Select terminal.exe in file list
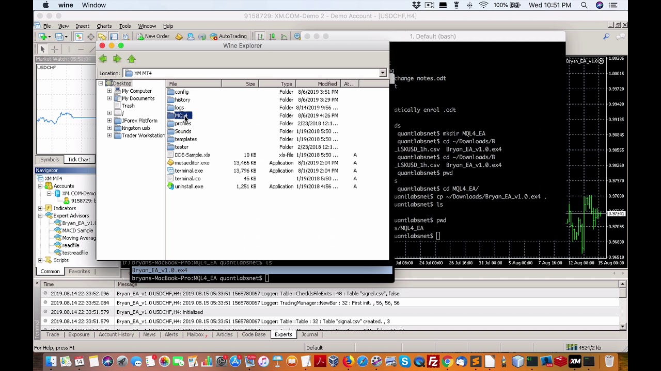The image size is (661, 371). pos(185,171)
